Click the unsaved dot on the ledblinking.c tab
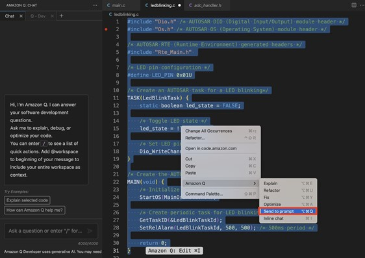 [179, 5]
